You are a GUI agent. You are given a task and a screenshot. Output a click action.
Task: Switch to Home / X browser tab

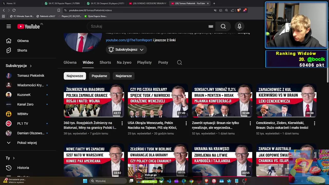(21, 3)
